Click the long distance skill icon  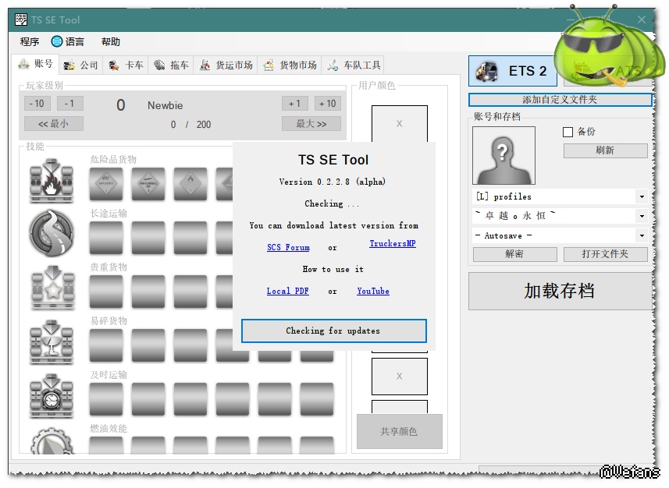click(x=52, y=234)
